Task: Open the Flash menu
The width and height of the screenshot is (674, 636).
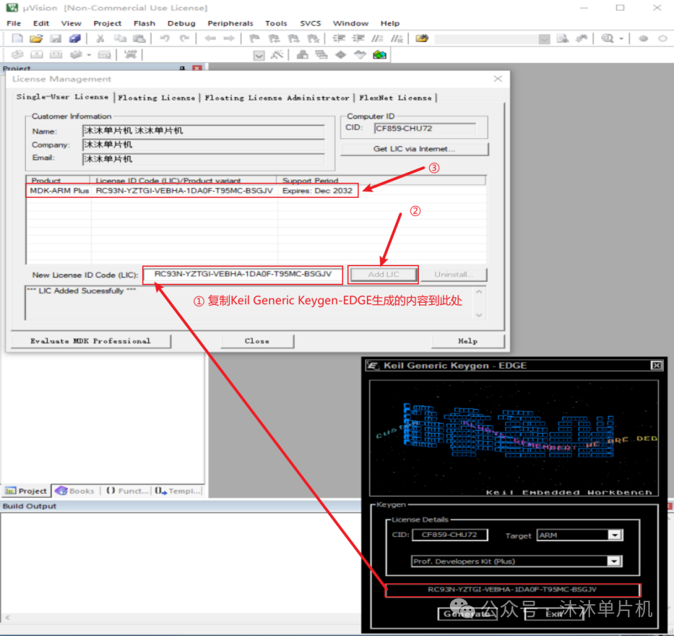Action: 144,23
